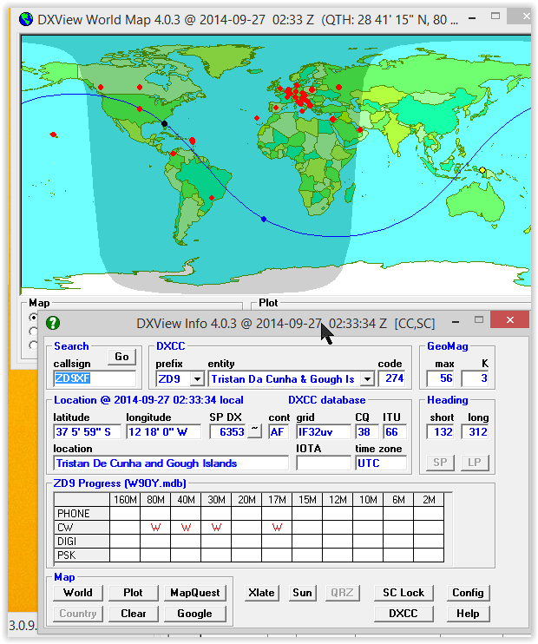Click the location text field
Screen dimensions: 538x644
coord(171,463)
